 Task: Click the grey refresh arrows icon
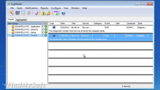[x=29, y=13]
